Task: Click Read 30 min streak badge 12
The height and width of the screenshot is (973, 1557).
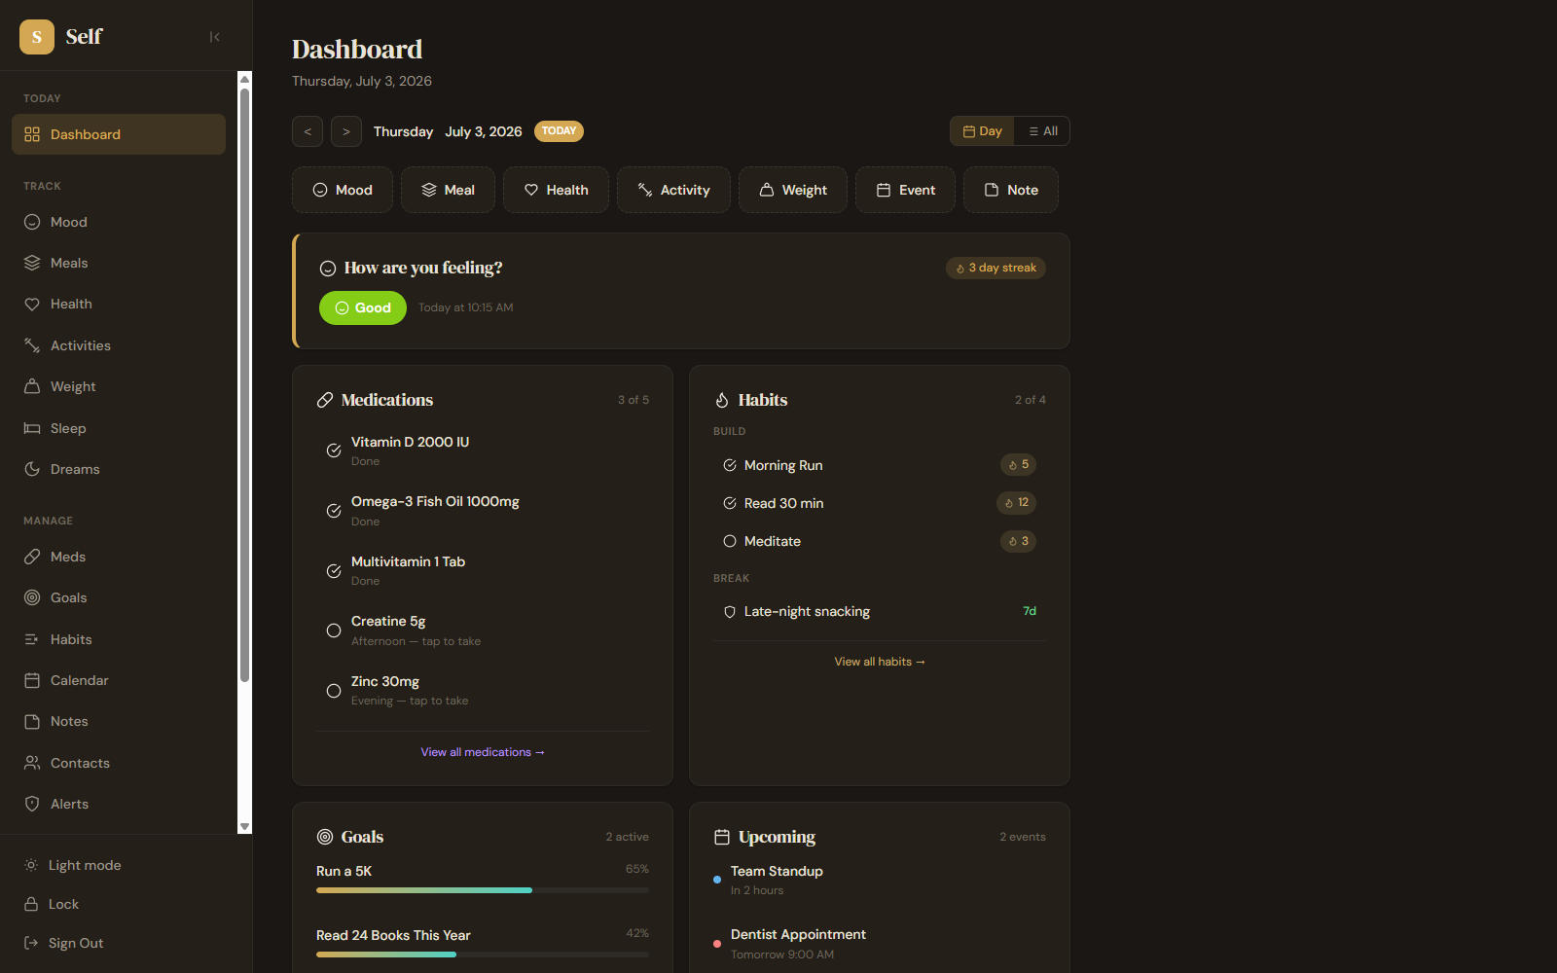Action: coord(1016,502)
